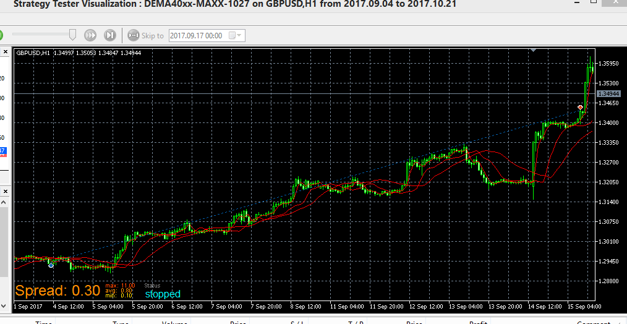Image resolution: width=627 pixels, height=324 pixels.
Task: Click the visualization speed slider thumb
Action: [72, 35]
